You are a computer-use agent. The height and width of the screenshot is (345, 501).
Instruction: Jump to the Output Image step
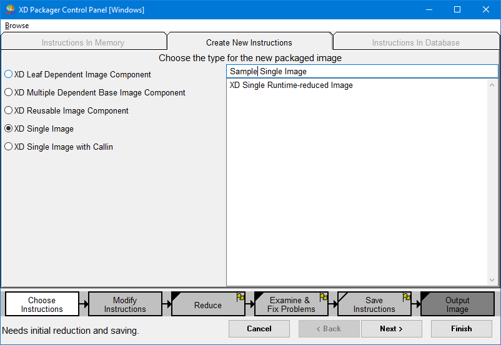457,304
